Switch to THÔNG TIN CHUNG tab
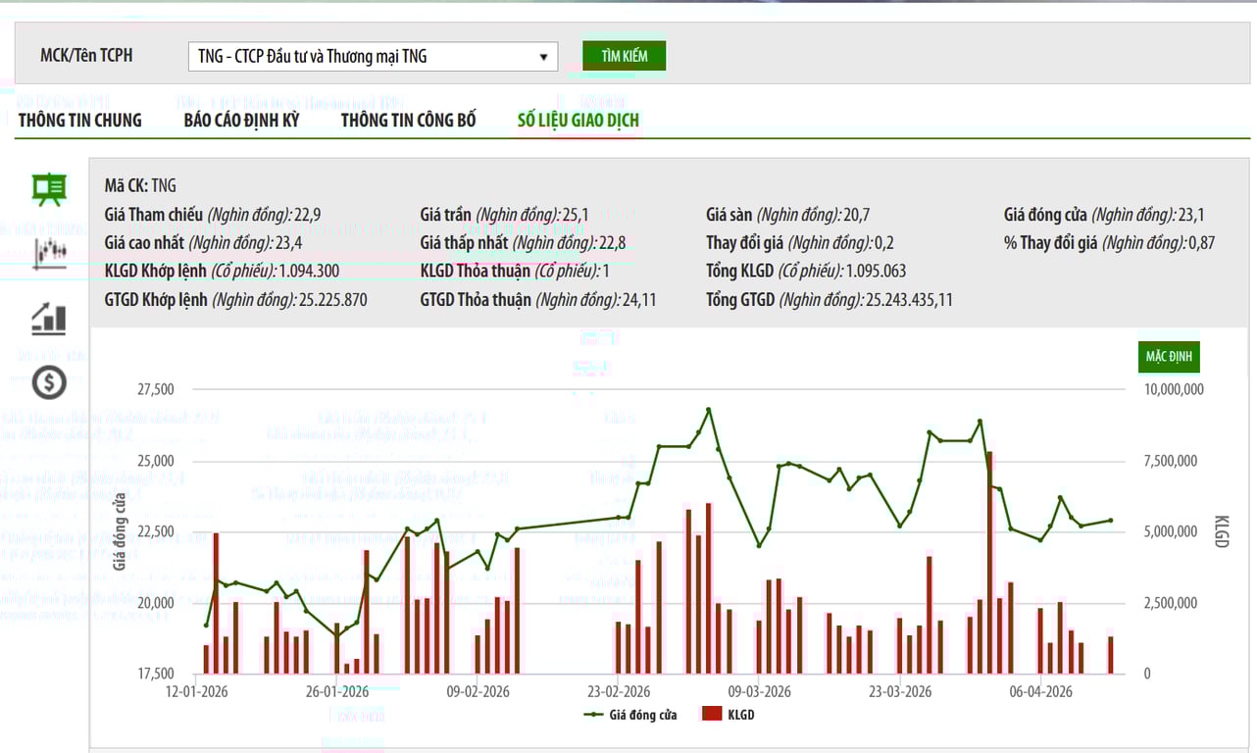1257x753 pixels. pos(79,121)
